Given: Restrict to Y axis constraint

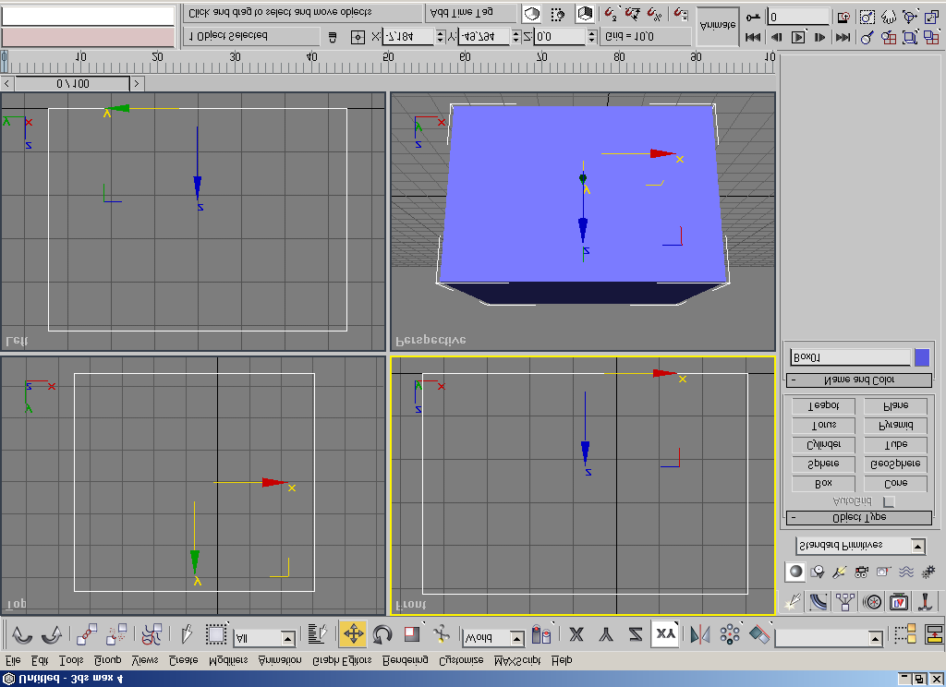Looking at the screenshot, I should (x=606, y=634).
